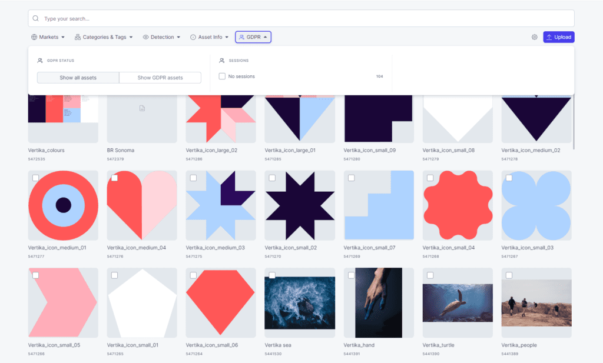Click the Sessions header icon
603x363 pixels.
coord(222,61)
